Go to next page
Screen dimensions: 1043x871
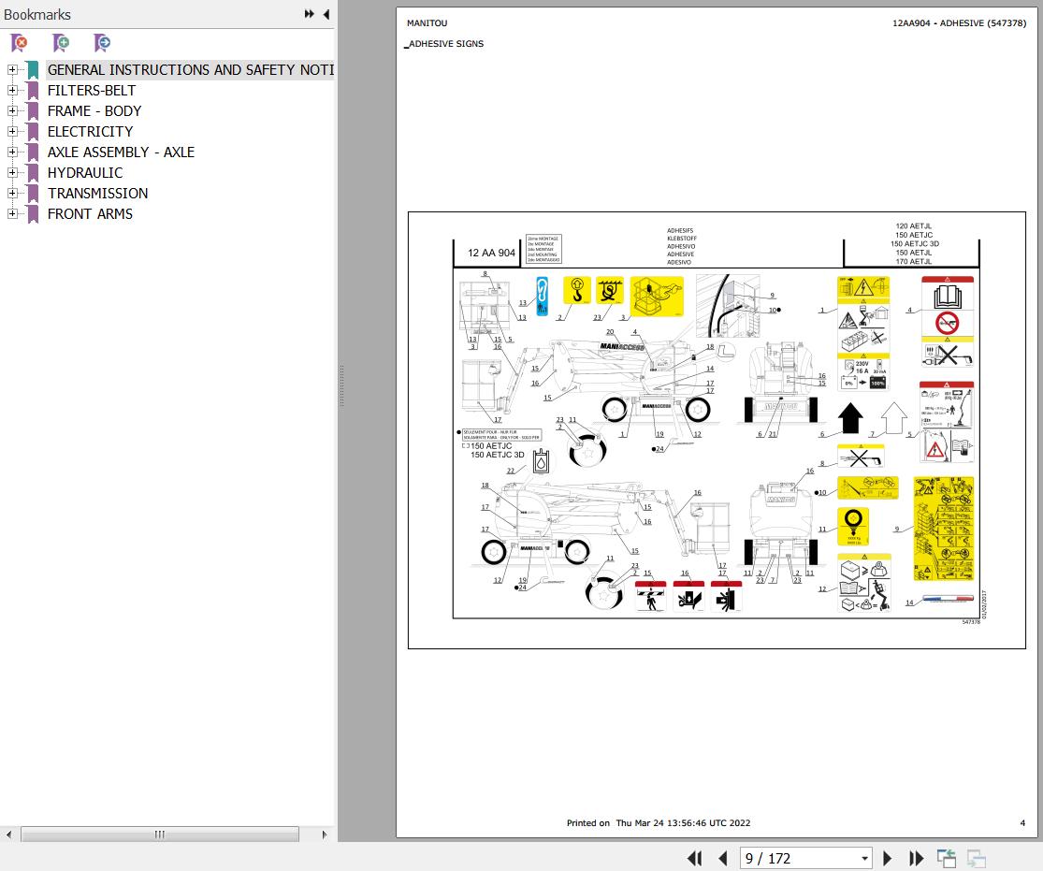click(x=887, y=858)
